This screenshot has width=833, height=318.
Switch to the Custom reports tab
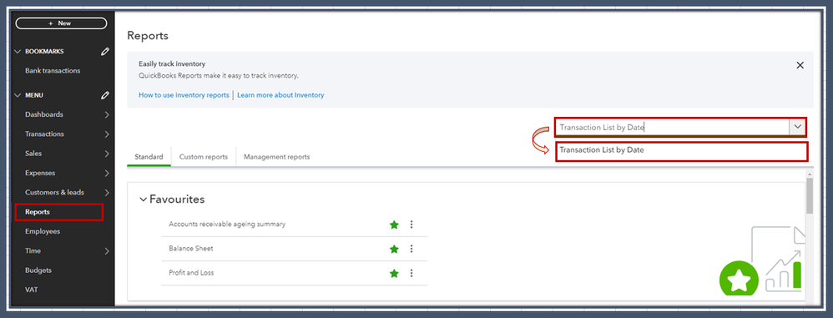click(204, 157)
